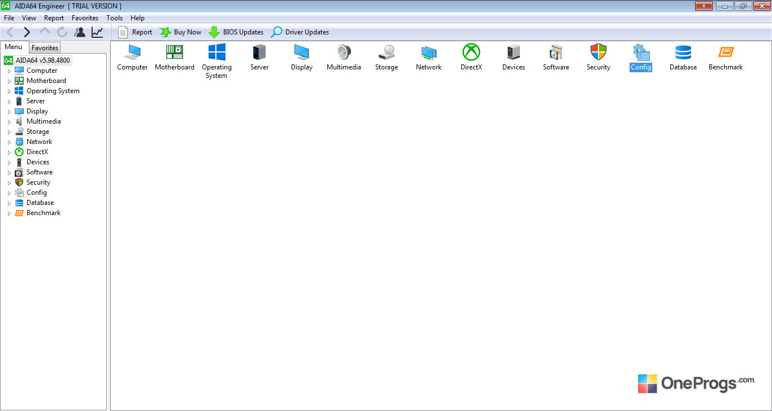Image resolution: width=772 pixels, height=411 pixels.
Task: Click the Back navigation arrow
Action: [x=10, y=32]
